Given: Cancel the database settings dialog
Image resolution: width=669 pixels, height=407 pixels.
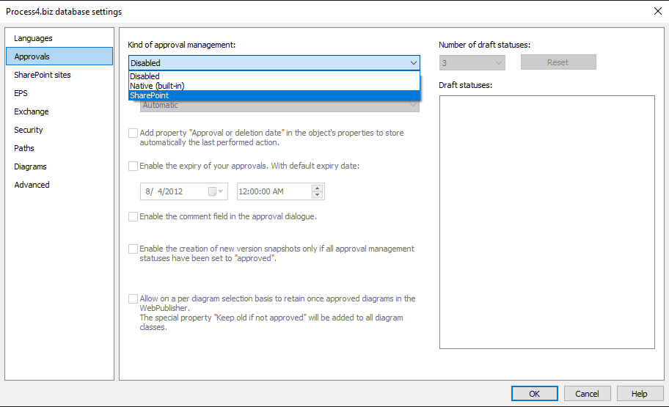Looking at the screenshot, I should pyautogui.click(x=587, y=394).
